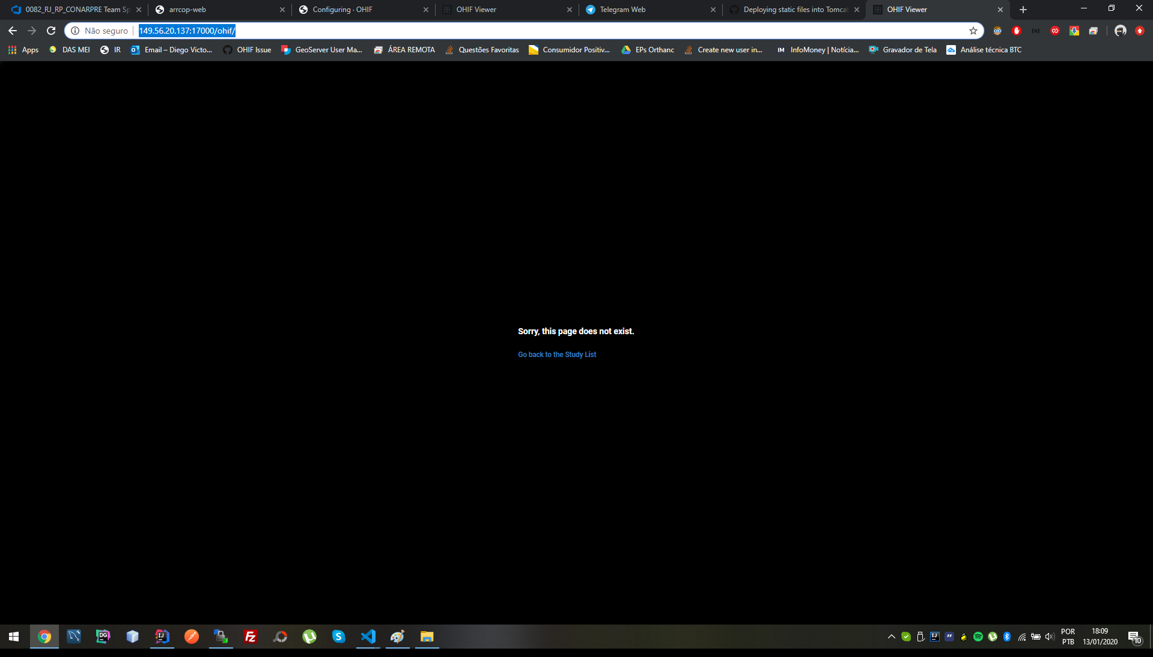Open Postman from the taskbar
Viewport: 1153px width, 657px height.
(192, 637)
